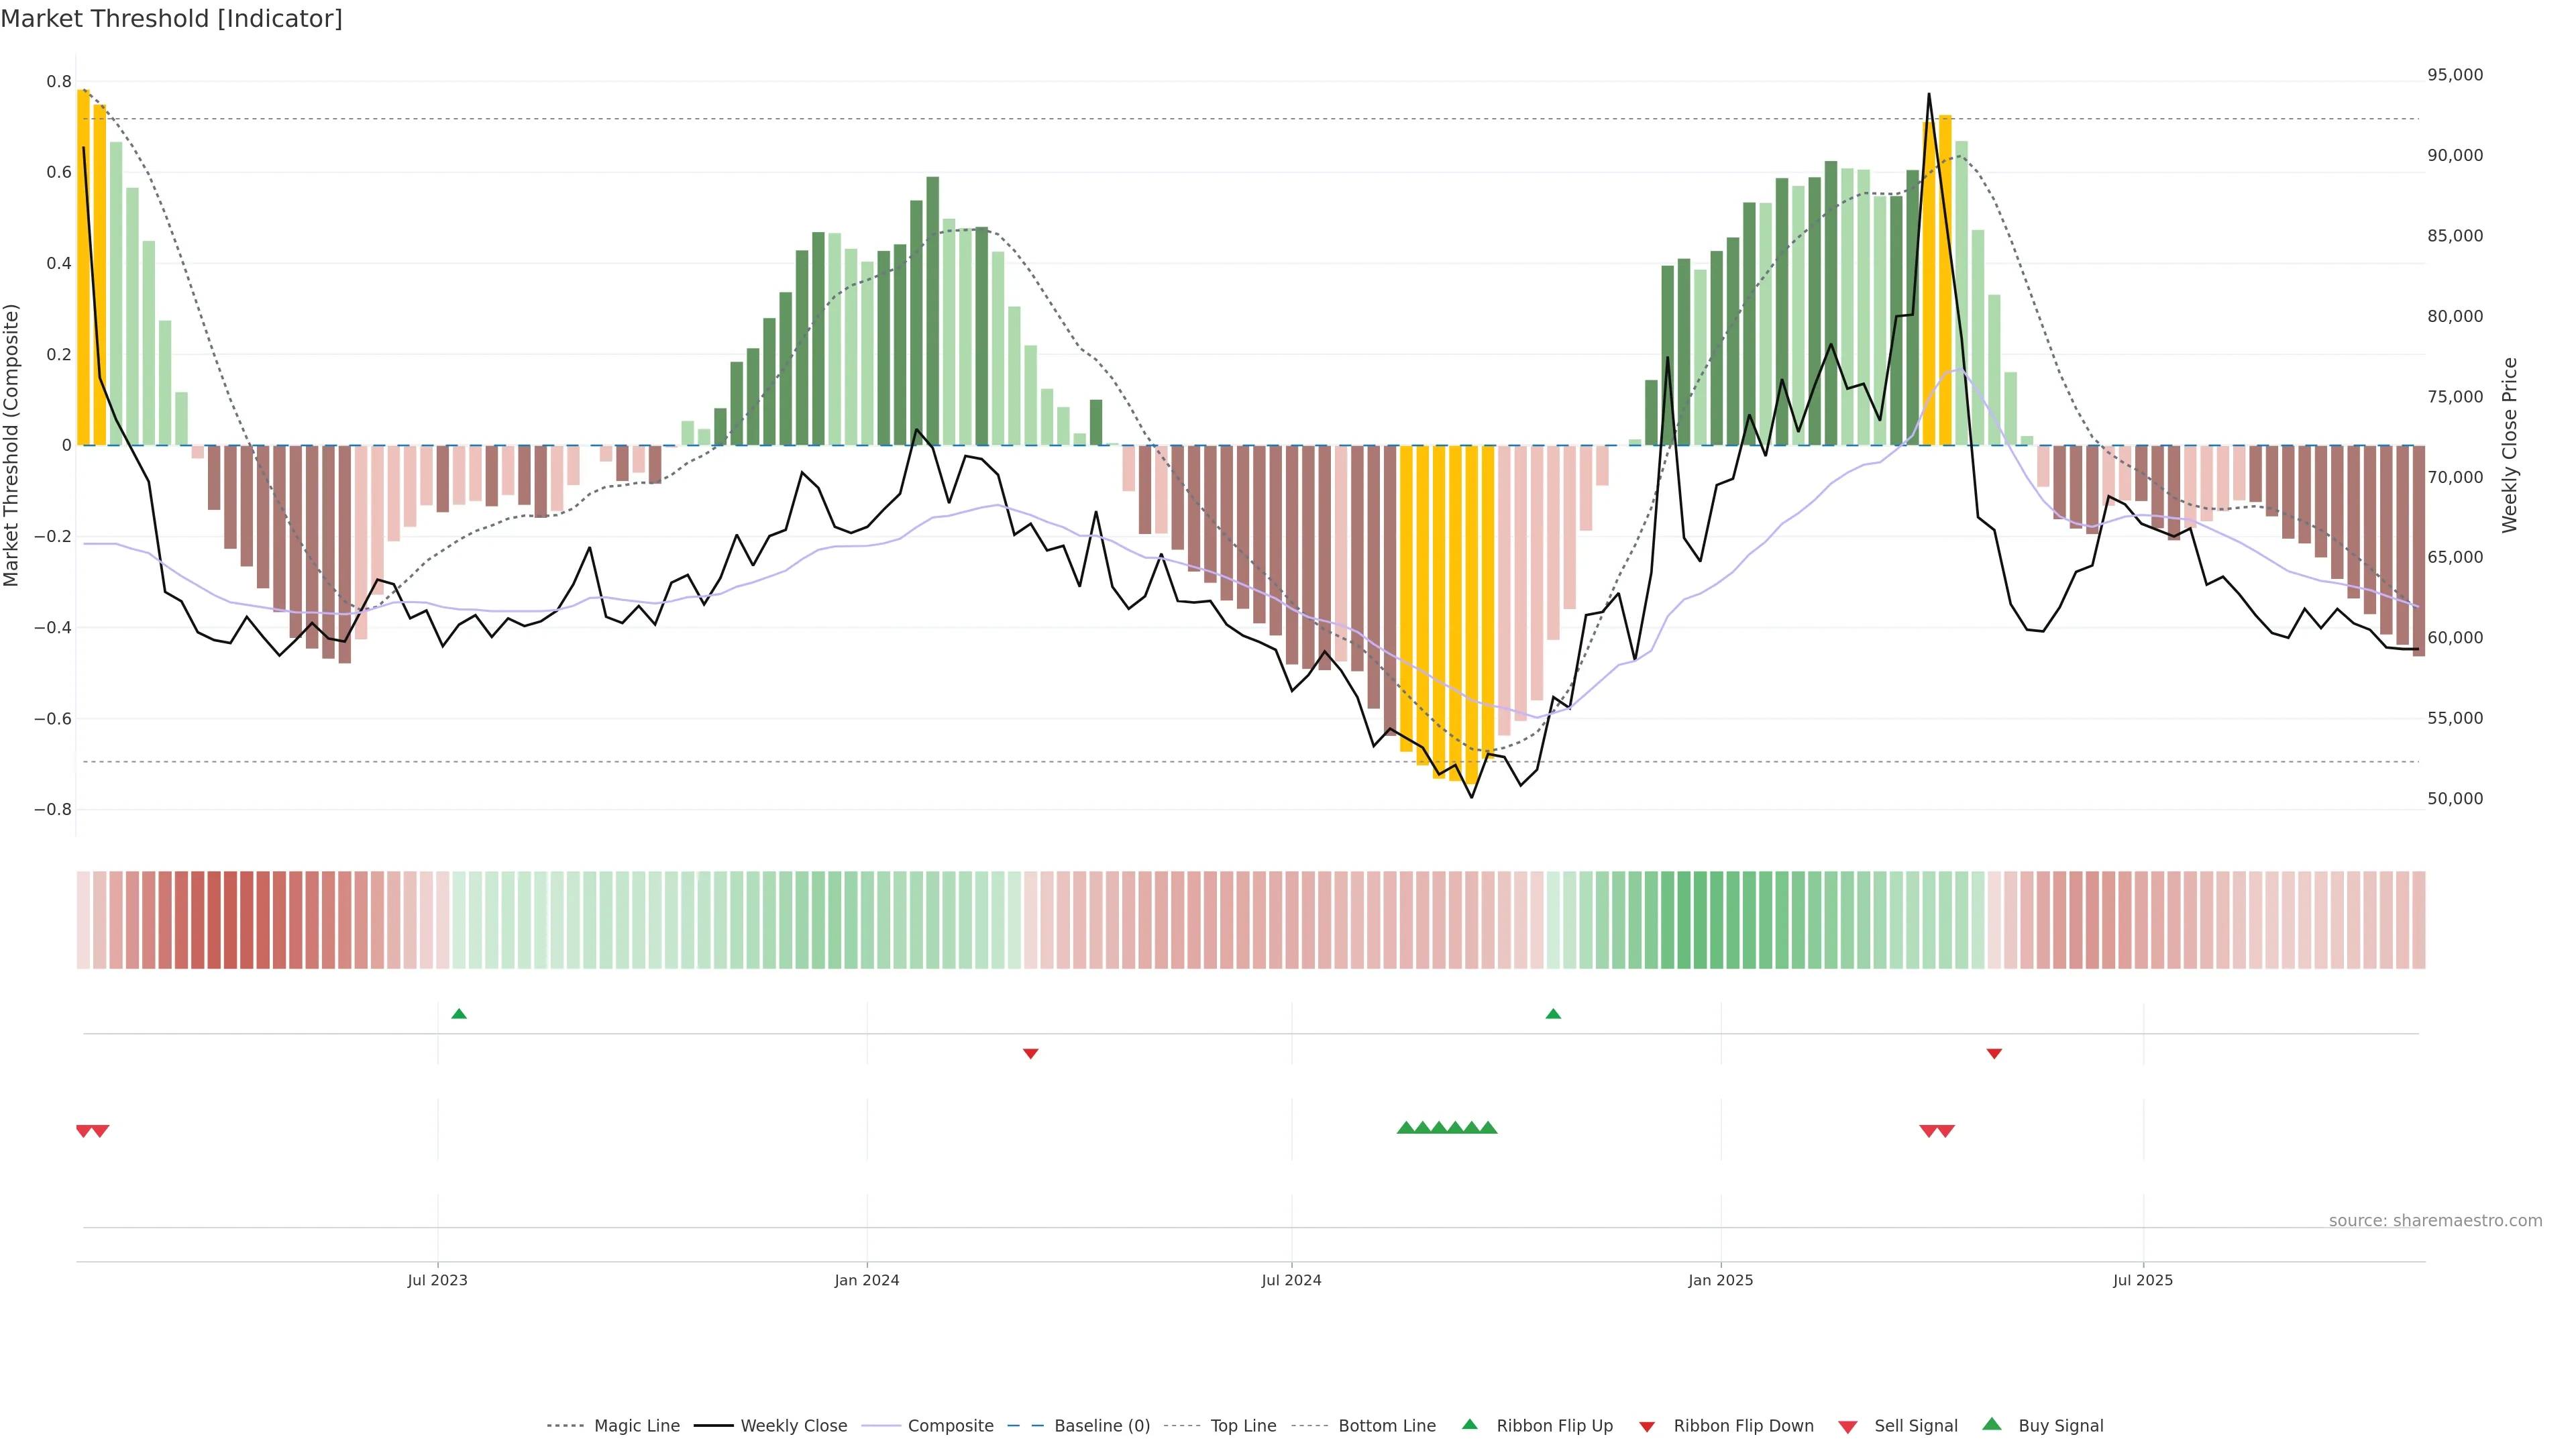Click first green buy signal triangle in cluster

coord(1405,1128)
